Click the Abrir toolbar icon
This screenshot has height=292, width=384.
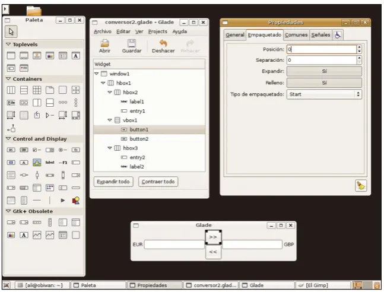[104, 43]
